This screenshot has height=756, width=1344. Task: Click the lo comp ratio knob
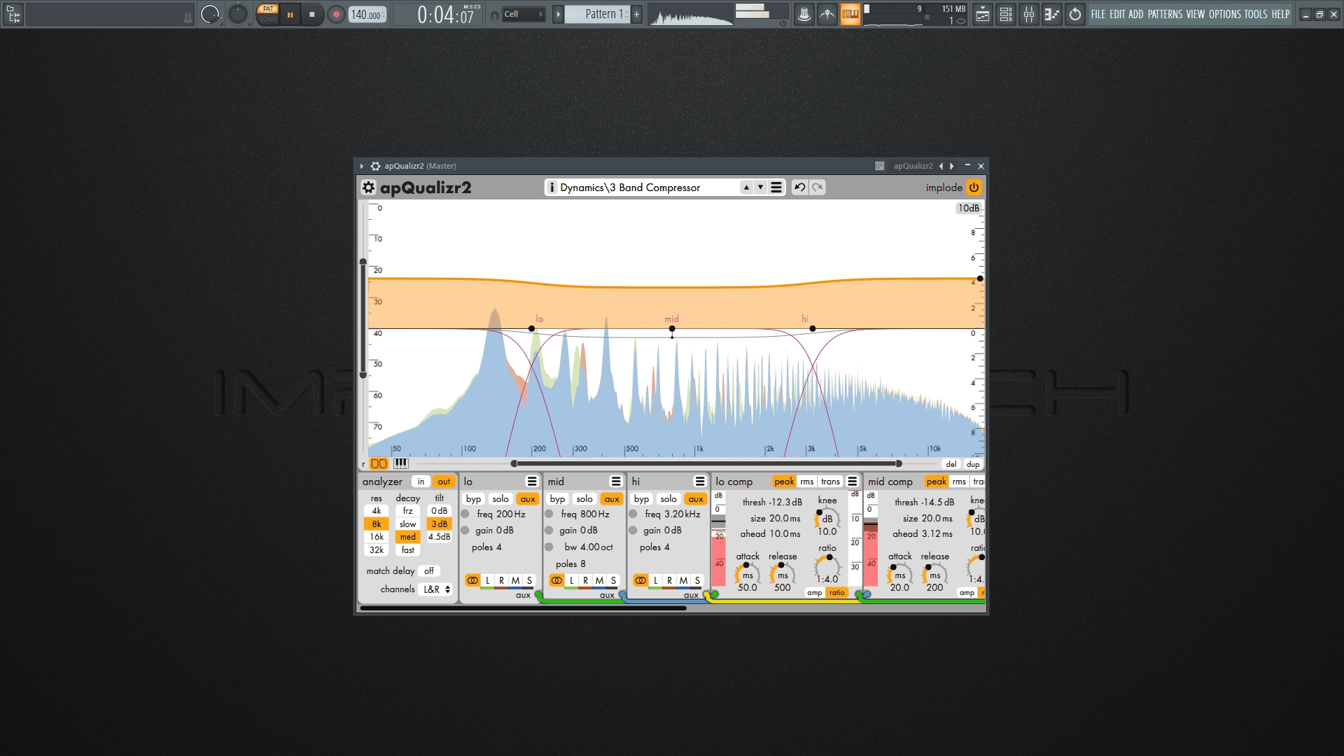click(x=827, y=566)
